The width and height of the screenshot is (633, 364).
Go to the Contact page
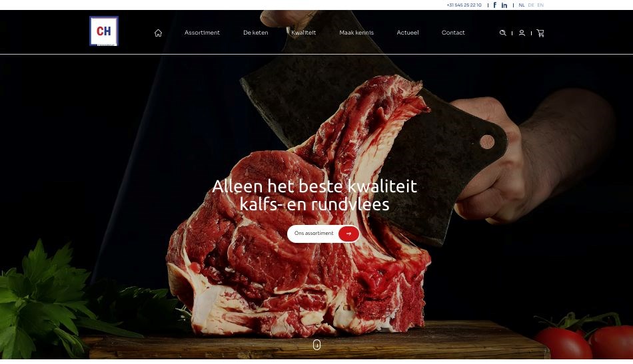453,33
